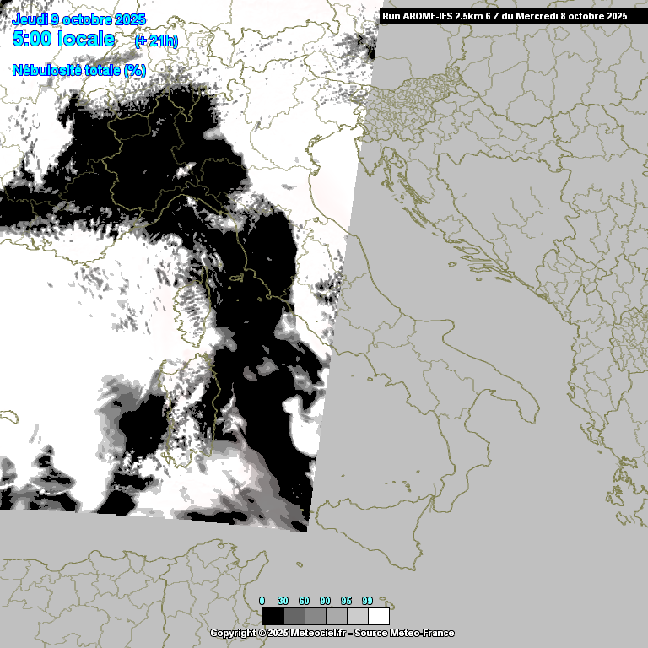This screenshot has height=648, width=648.
Task: Open the Meteociel.fr copyright text
Action: tap(278, 633)
